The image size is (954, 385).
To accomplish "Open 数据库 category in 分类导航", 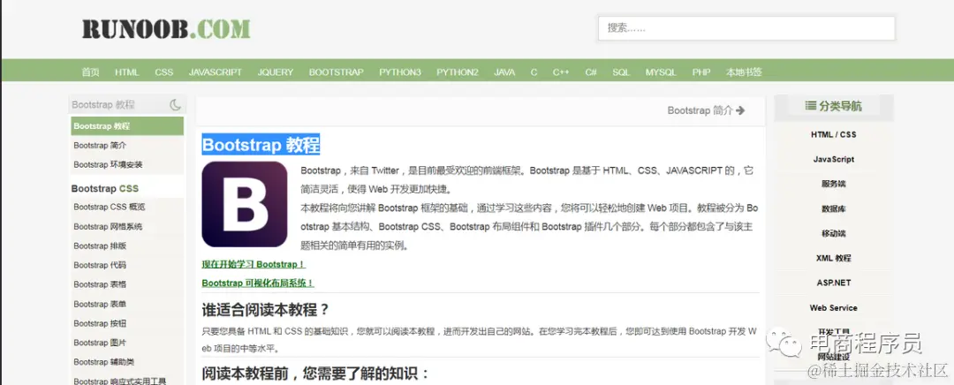I will pos(834,208).
